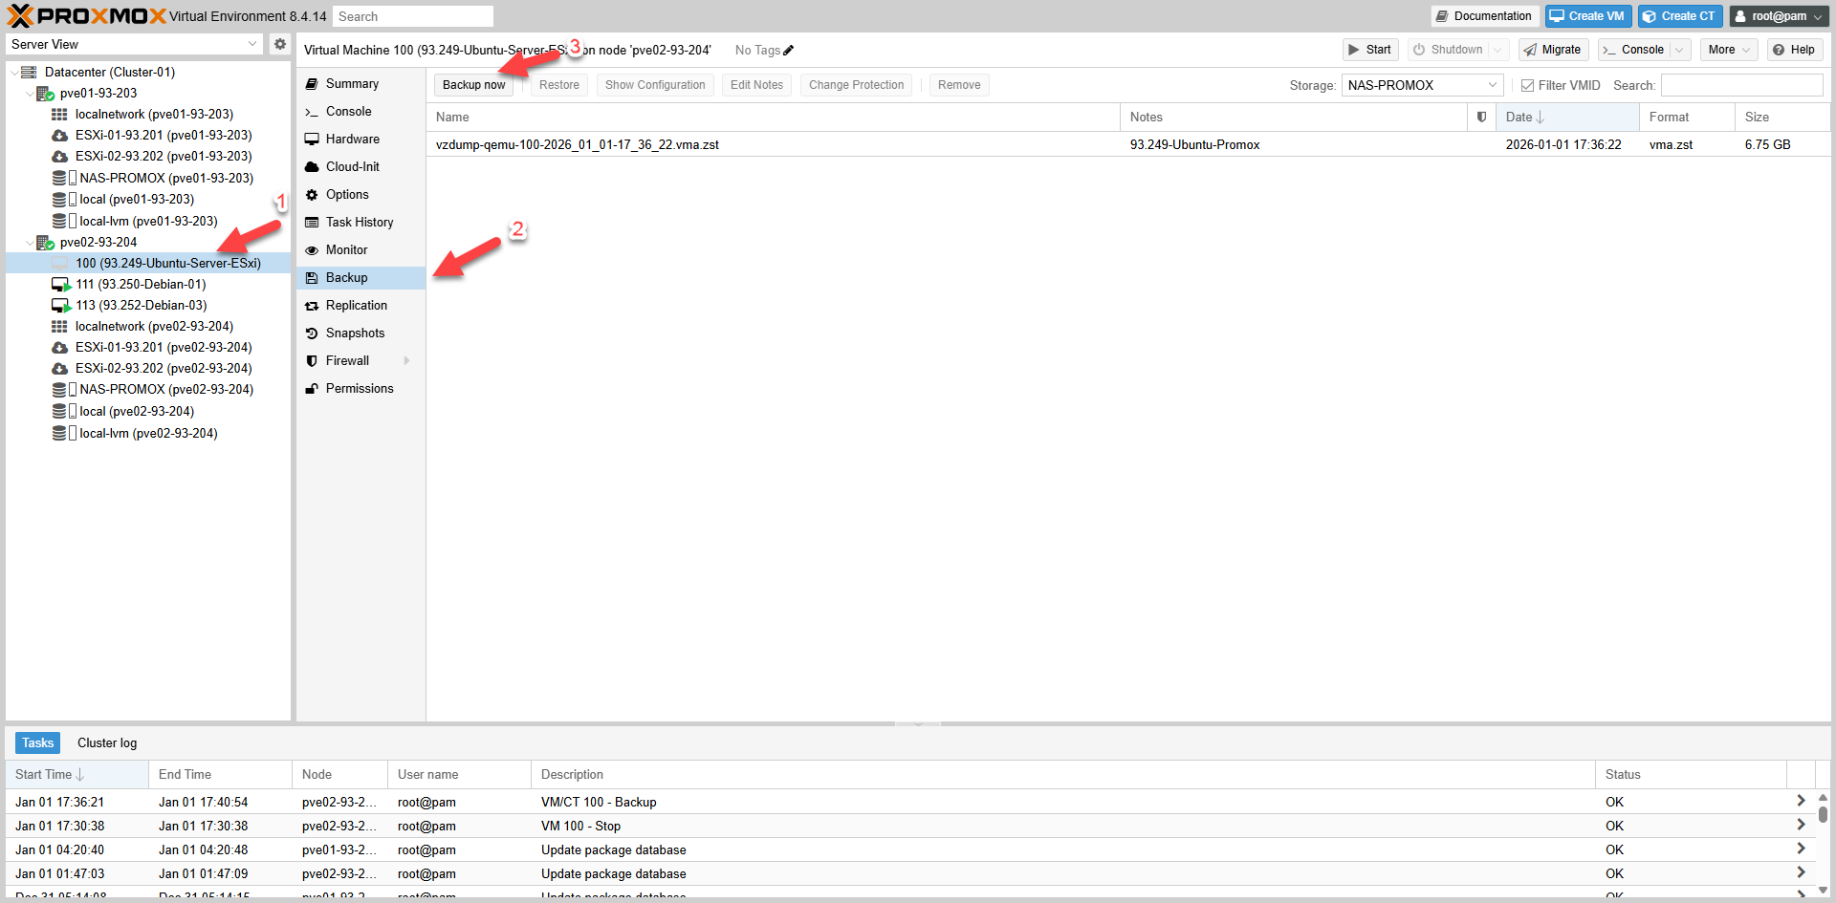Open the Replication panel
1836x903 pixels.
click(357, 305)
